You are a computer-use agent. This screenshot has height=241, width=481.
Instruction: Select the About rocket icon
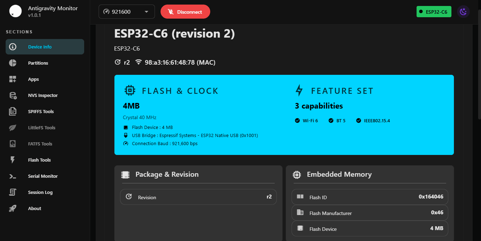coord(13,208)
